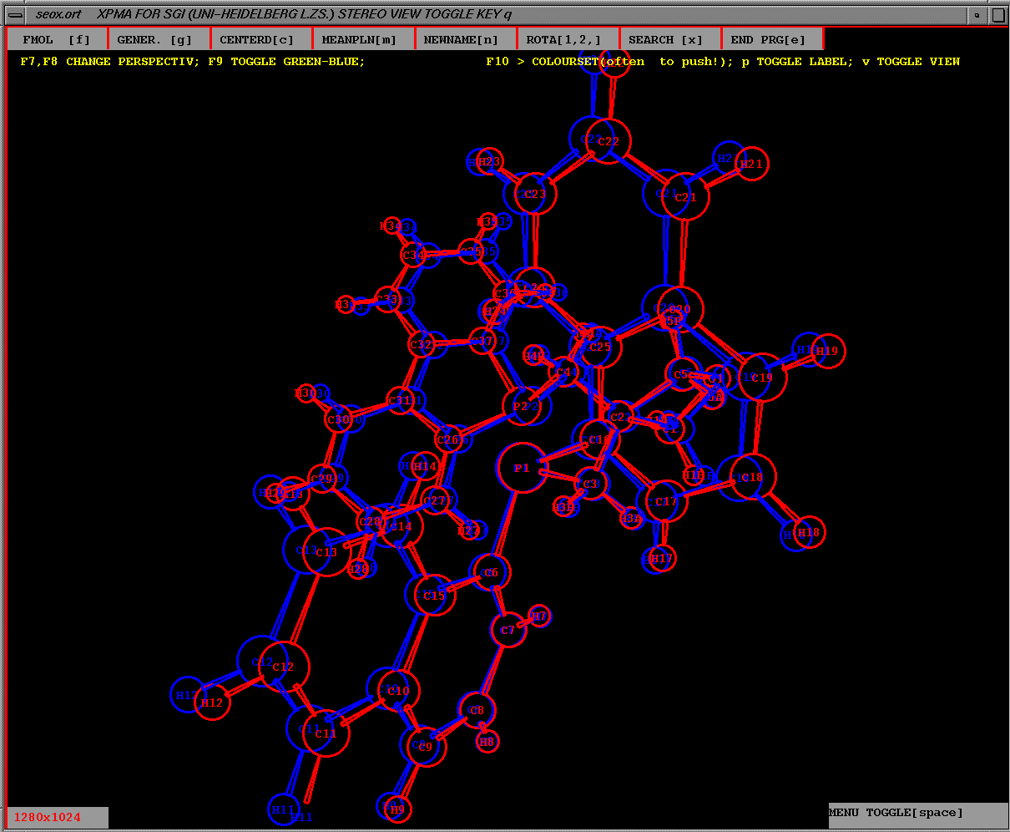Image resolution: width=1010 pixels, height=832 pixels.
Task: Select the C19 atom circle
Action: point(763,377)
